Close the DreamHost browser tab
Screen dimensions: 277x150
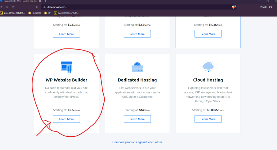[40, 1]
